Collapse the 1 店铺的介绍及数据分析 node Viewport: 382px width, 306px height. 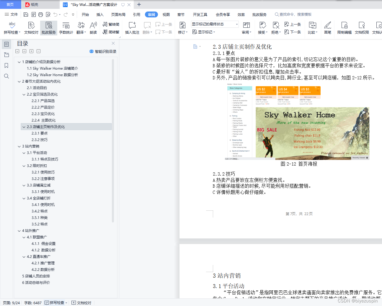[19, 62]
